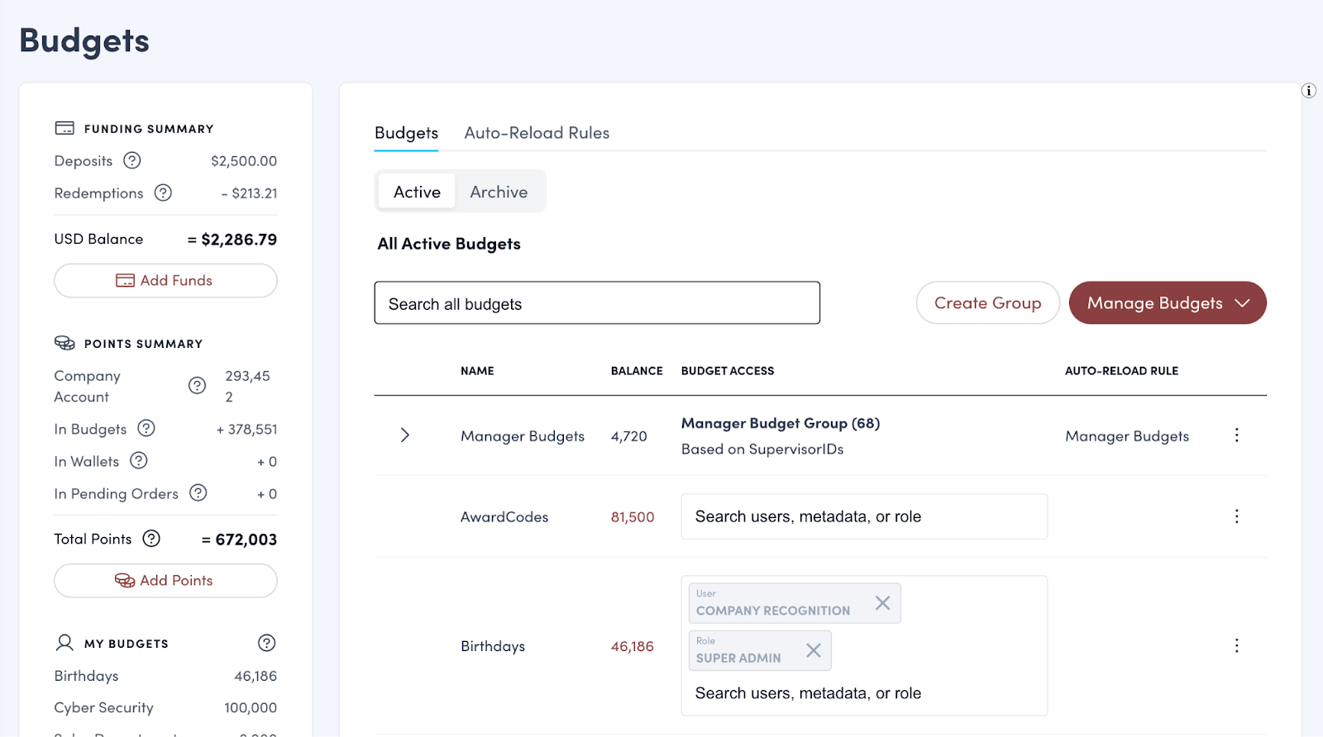Expand the Manager Budgets row chevron
The height and width of the screenshot is (737, 1323).
tap(404, 435)
